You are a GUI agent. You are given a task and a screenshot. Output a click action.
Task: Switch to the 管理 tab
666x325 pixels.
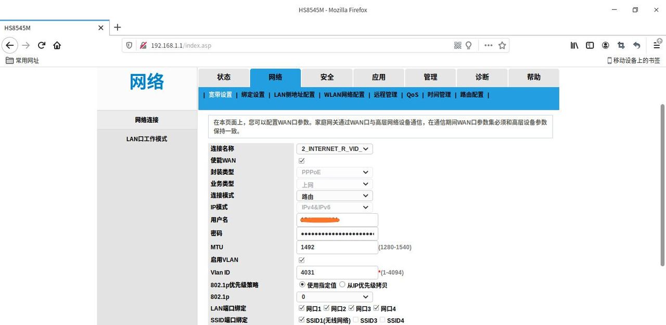[430, 77]
